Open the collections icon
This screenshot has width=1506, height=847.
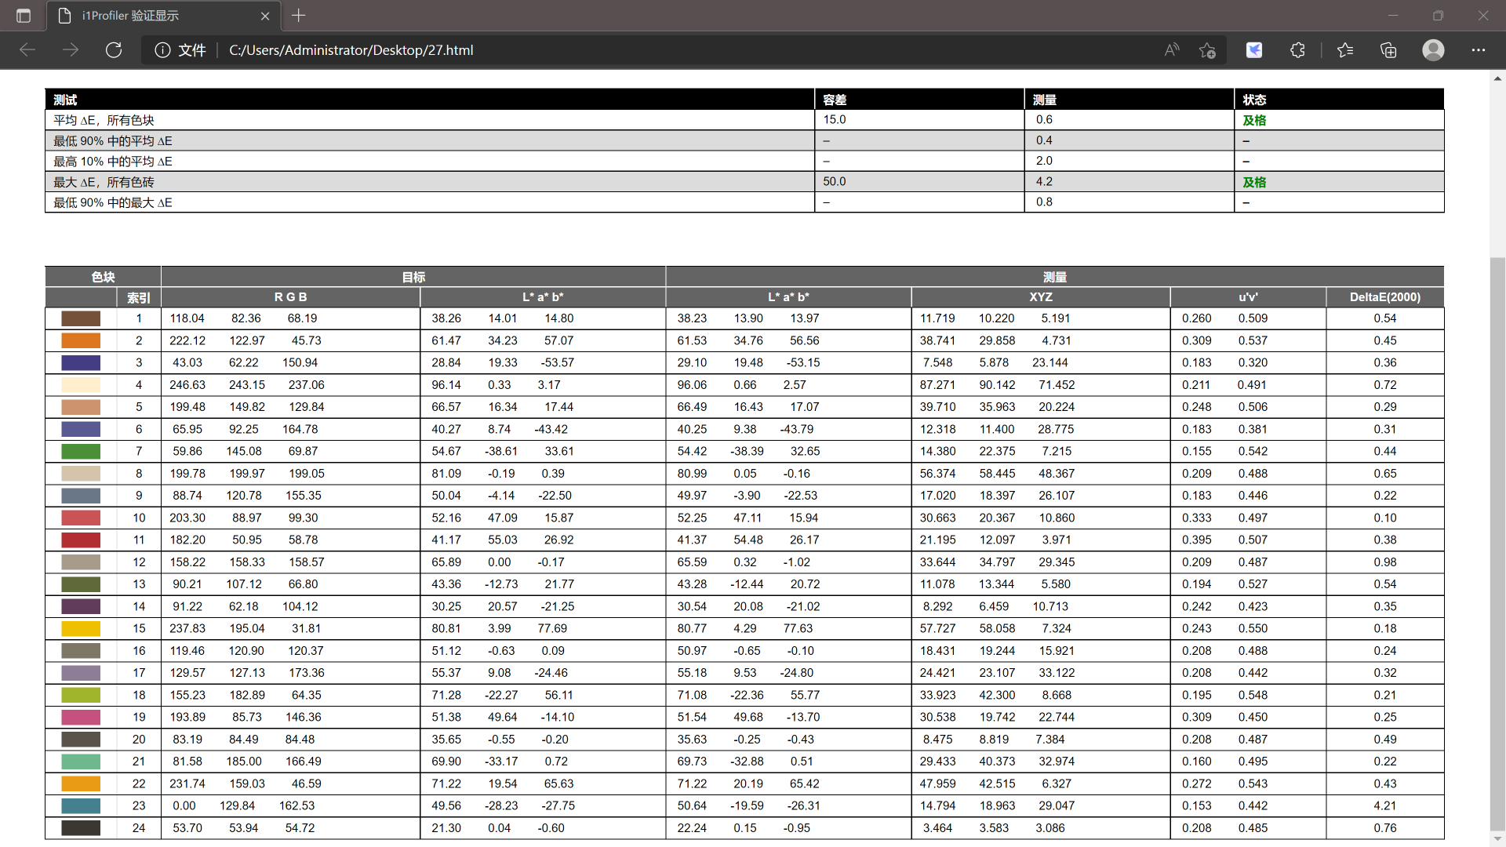tap(1388, 50)
